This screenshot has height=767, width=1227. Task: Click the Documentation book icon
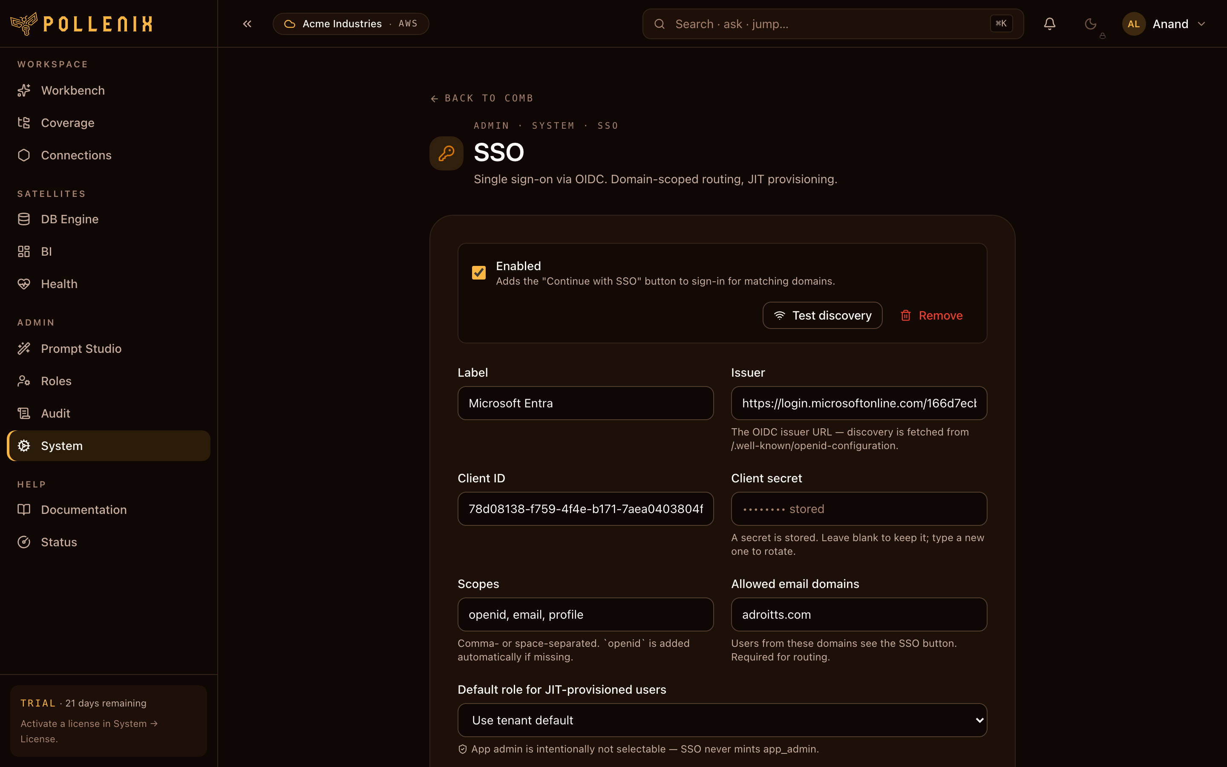point(24,510)
